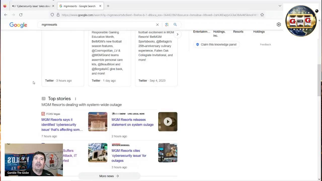Open Google quick settings gear icon
The image size is (322, 181).
279,25
